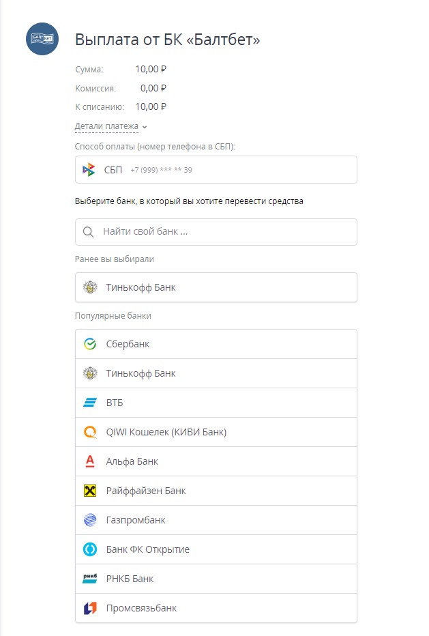Screen dimensions: 429x636
Task: Select Тинькофф Банк in popular banks
Action: (x=216, y=373)
